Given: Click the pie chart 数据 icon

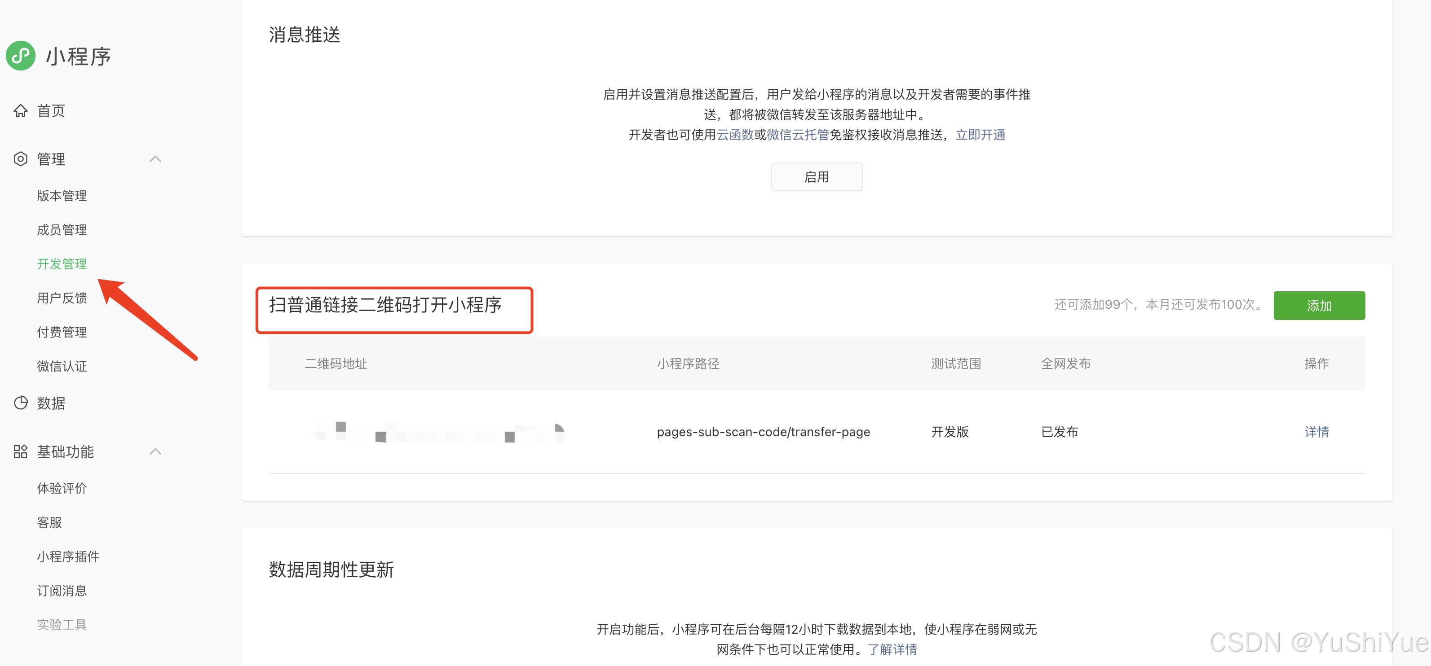Looking at the screenshot, I should pyautogui.click(x=21, y=403).
